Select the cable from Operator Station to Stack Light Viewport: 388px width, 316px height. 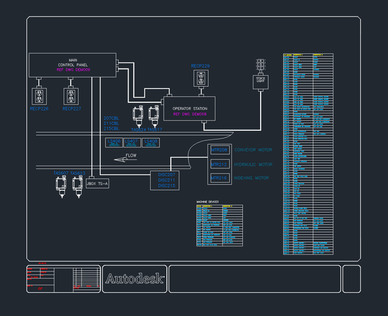point(233,130)
